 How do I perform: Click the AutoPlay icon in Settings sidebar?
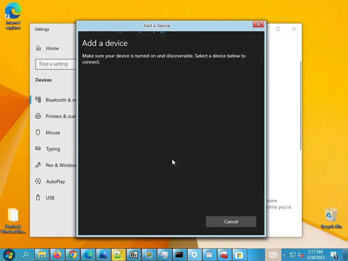tap(38, 181)
